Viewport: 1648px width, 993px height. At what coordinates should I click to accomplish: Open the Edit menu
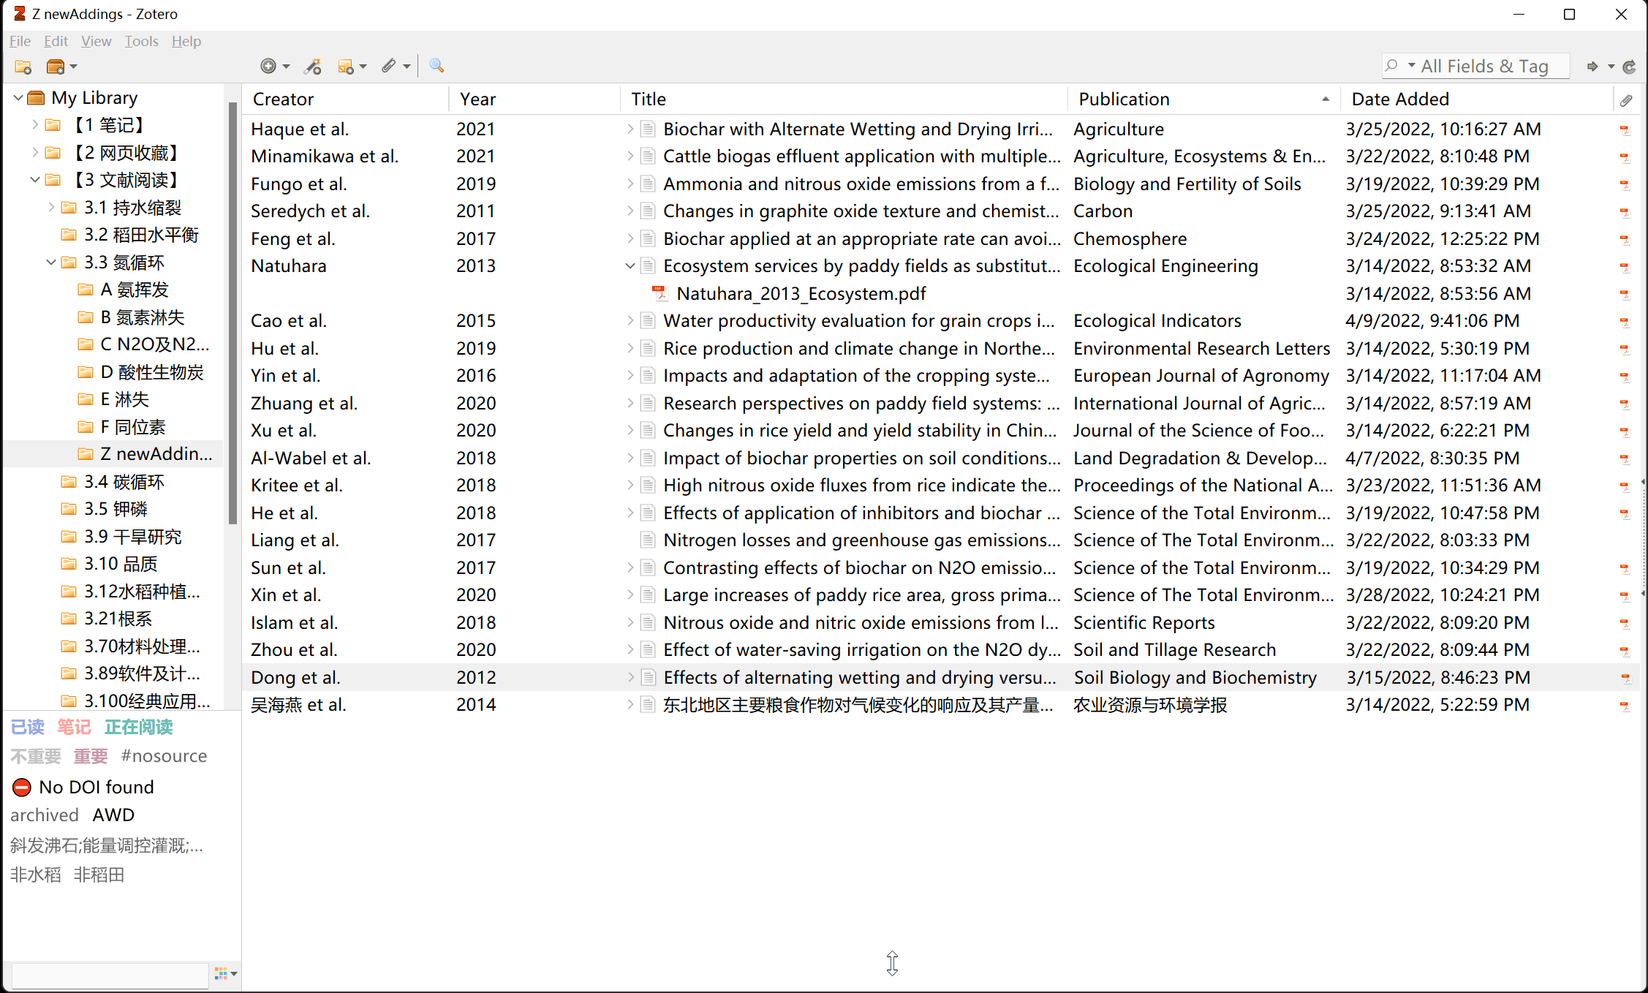point(56,41)
